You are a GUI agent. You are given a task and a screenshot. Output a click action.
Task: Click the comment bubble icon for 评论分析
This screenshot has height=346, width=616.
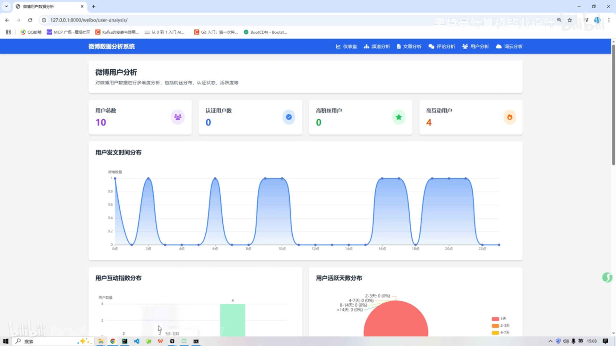click(x=431, y=46)
